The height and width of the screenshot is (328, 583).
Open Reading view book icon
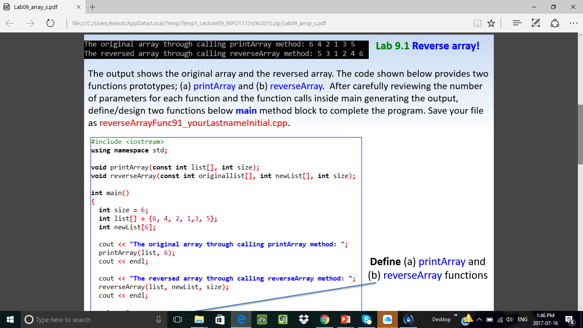pos(477,23)
